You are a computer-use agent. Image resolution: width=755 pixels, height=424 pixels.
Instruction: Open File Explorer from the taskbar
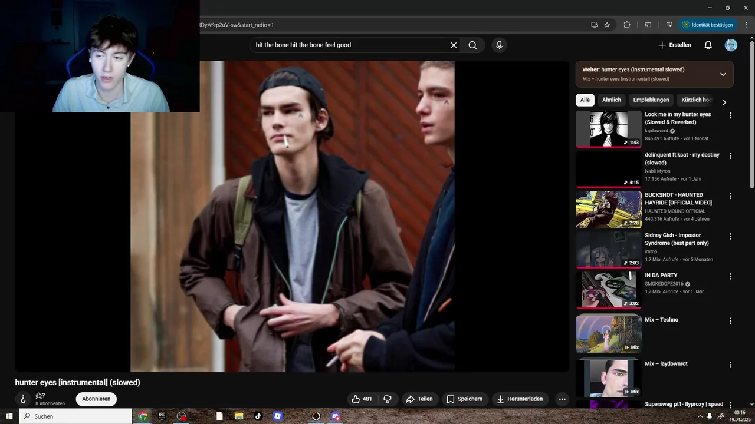point(239,416)
